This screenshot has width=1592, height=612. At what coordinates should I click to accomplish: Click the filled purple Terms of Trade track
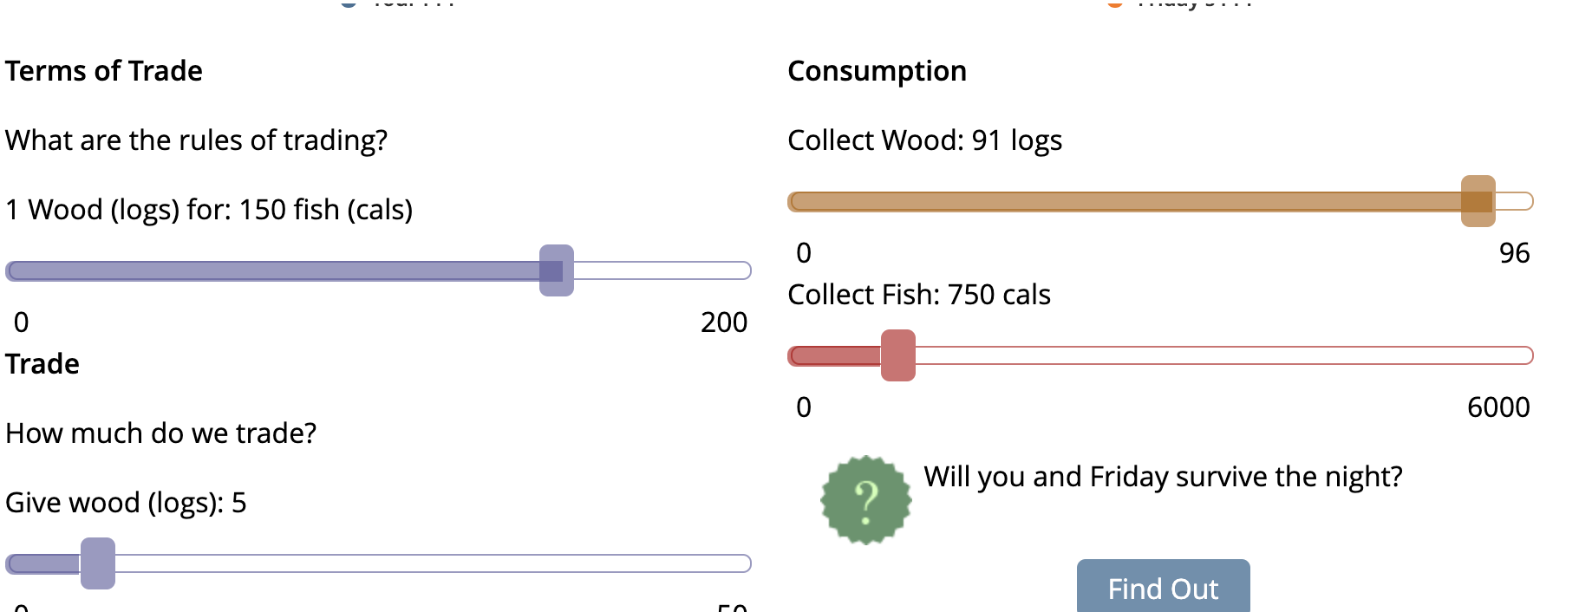pyautogui.click(x=272, y=270)
